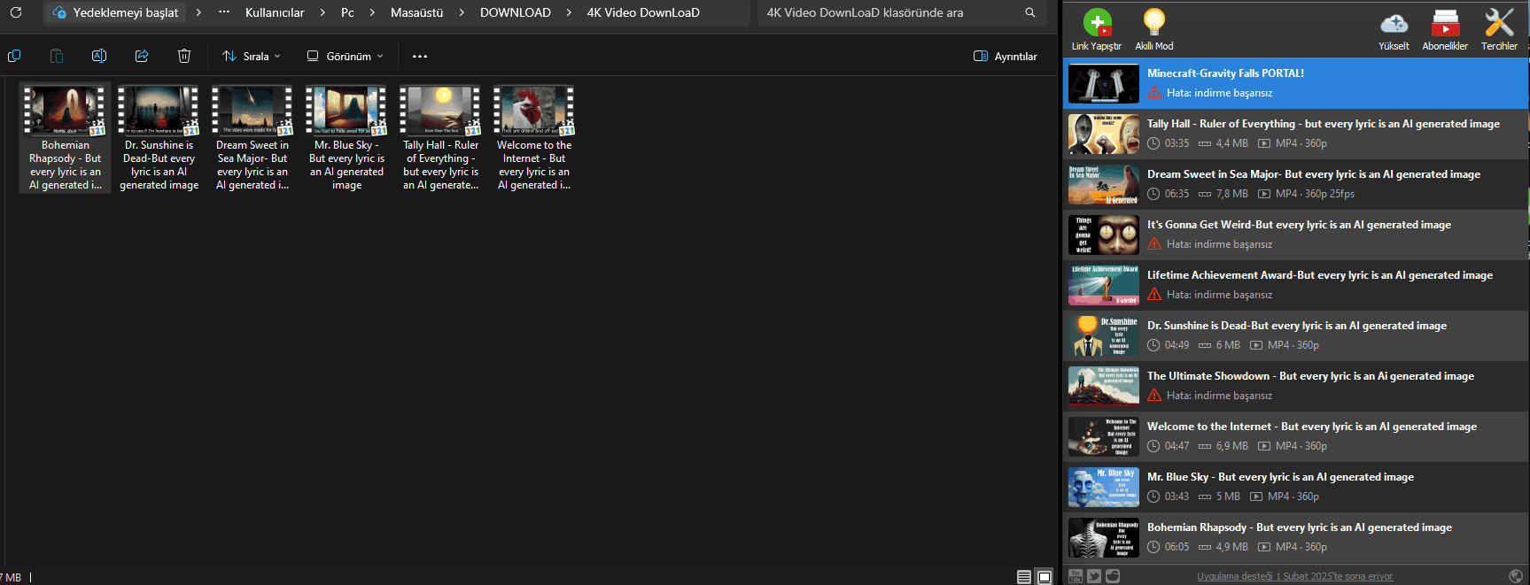The image size is (1530, 585).
Task: Select It's Gonna Get Weird download row
Action: click(1295, 235)
